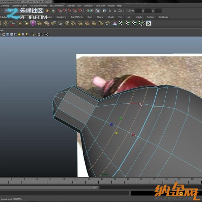Viewport: 202px width, 202px height.
Task: Select the PaintEffects shelf tab
Action: click(77, 17)
